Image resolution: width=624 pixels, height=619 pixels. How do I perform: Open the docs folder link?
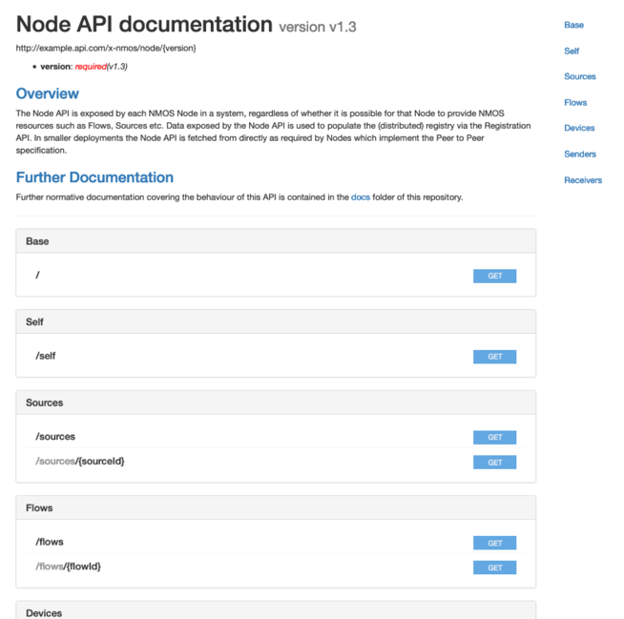click(360, 197)
